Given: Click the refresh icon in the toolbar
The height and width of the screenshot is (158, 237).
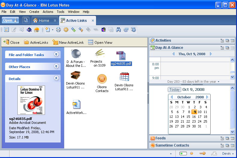Looking at the screenshot, I should click(x=126, y=30).
